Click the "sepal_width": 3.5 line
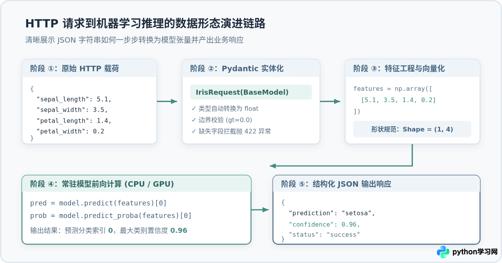Screen dimensions: 502x263 click(x=72, y=110)
